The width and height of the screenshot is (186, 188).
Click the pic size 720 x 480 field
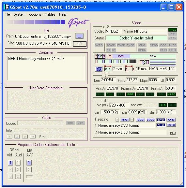[119, 105]
